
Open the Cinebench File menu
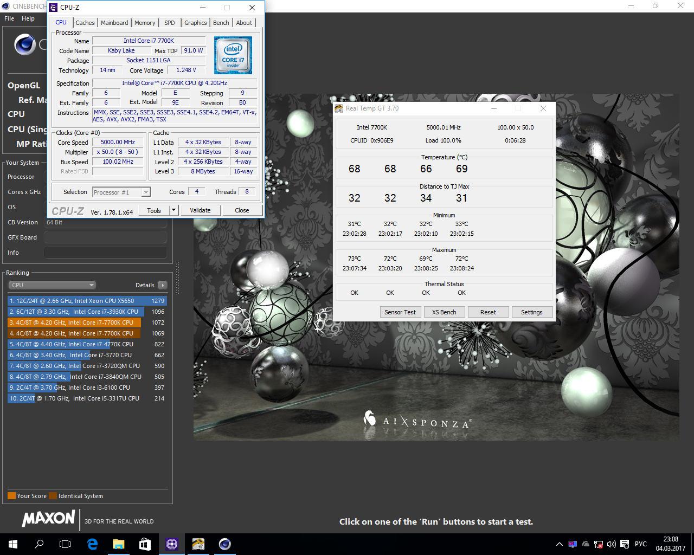9,18
